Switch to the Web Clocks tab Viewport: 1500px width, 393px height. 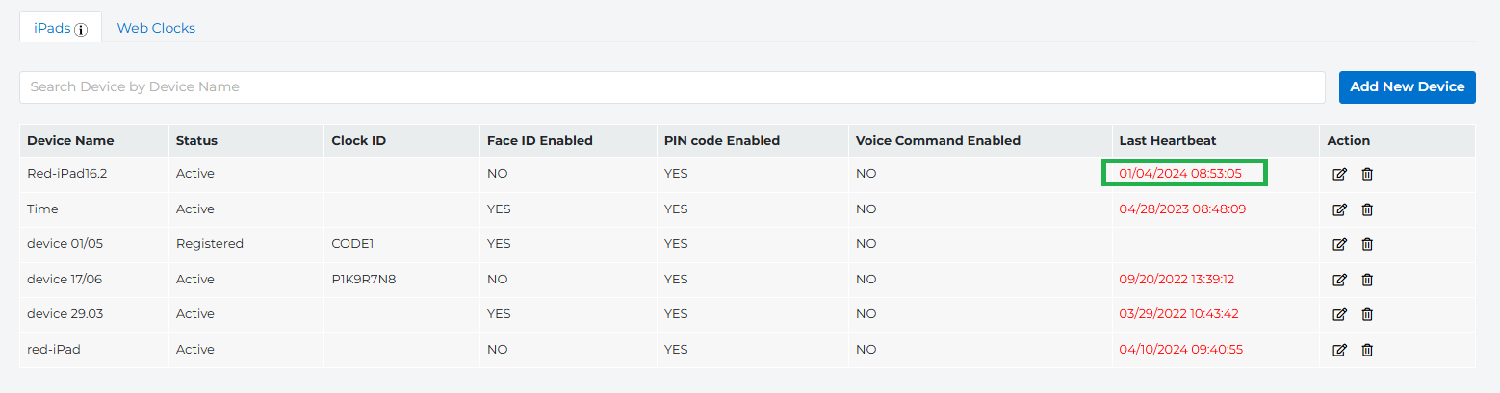(x=156, y=28)
